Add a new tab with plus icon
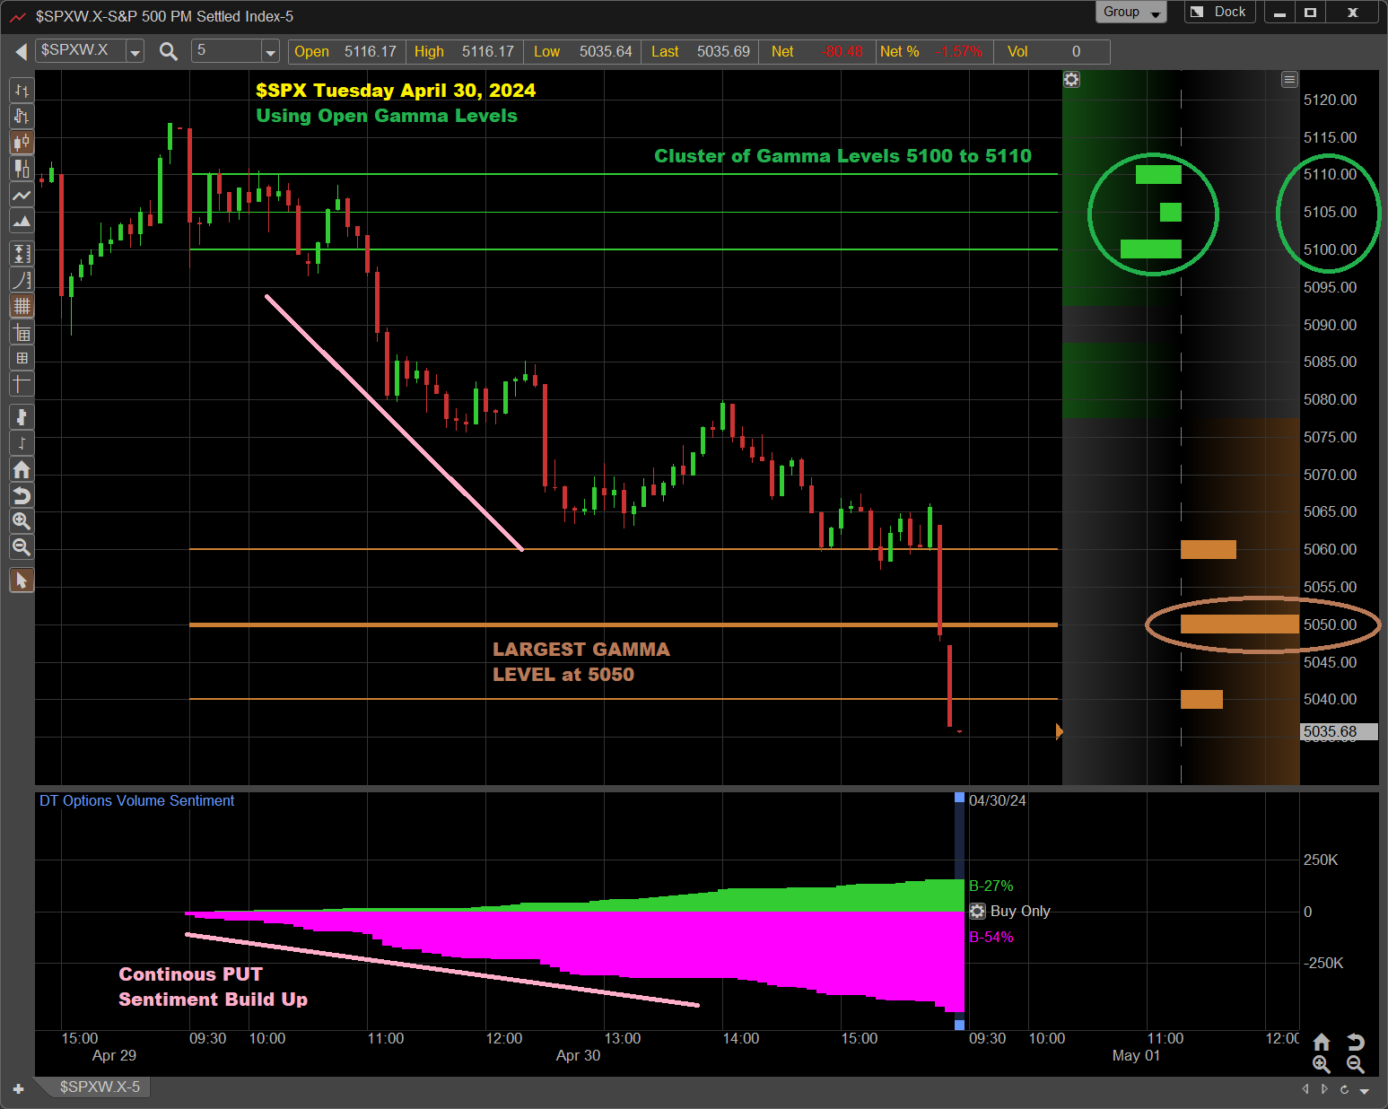This screenshot has width=1388, height=1109. (18, 1088)
